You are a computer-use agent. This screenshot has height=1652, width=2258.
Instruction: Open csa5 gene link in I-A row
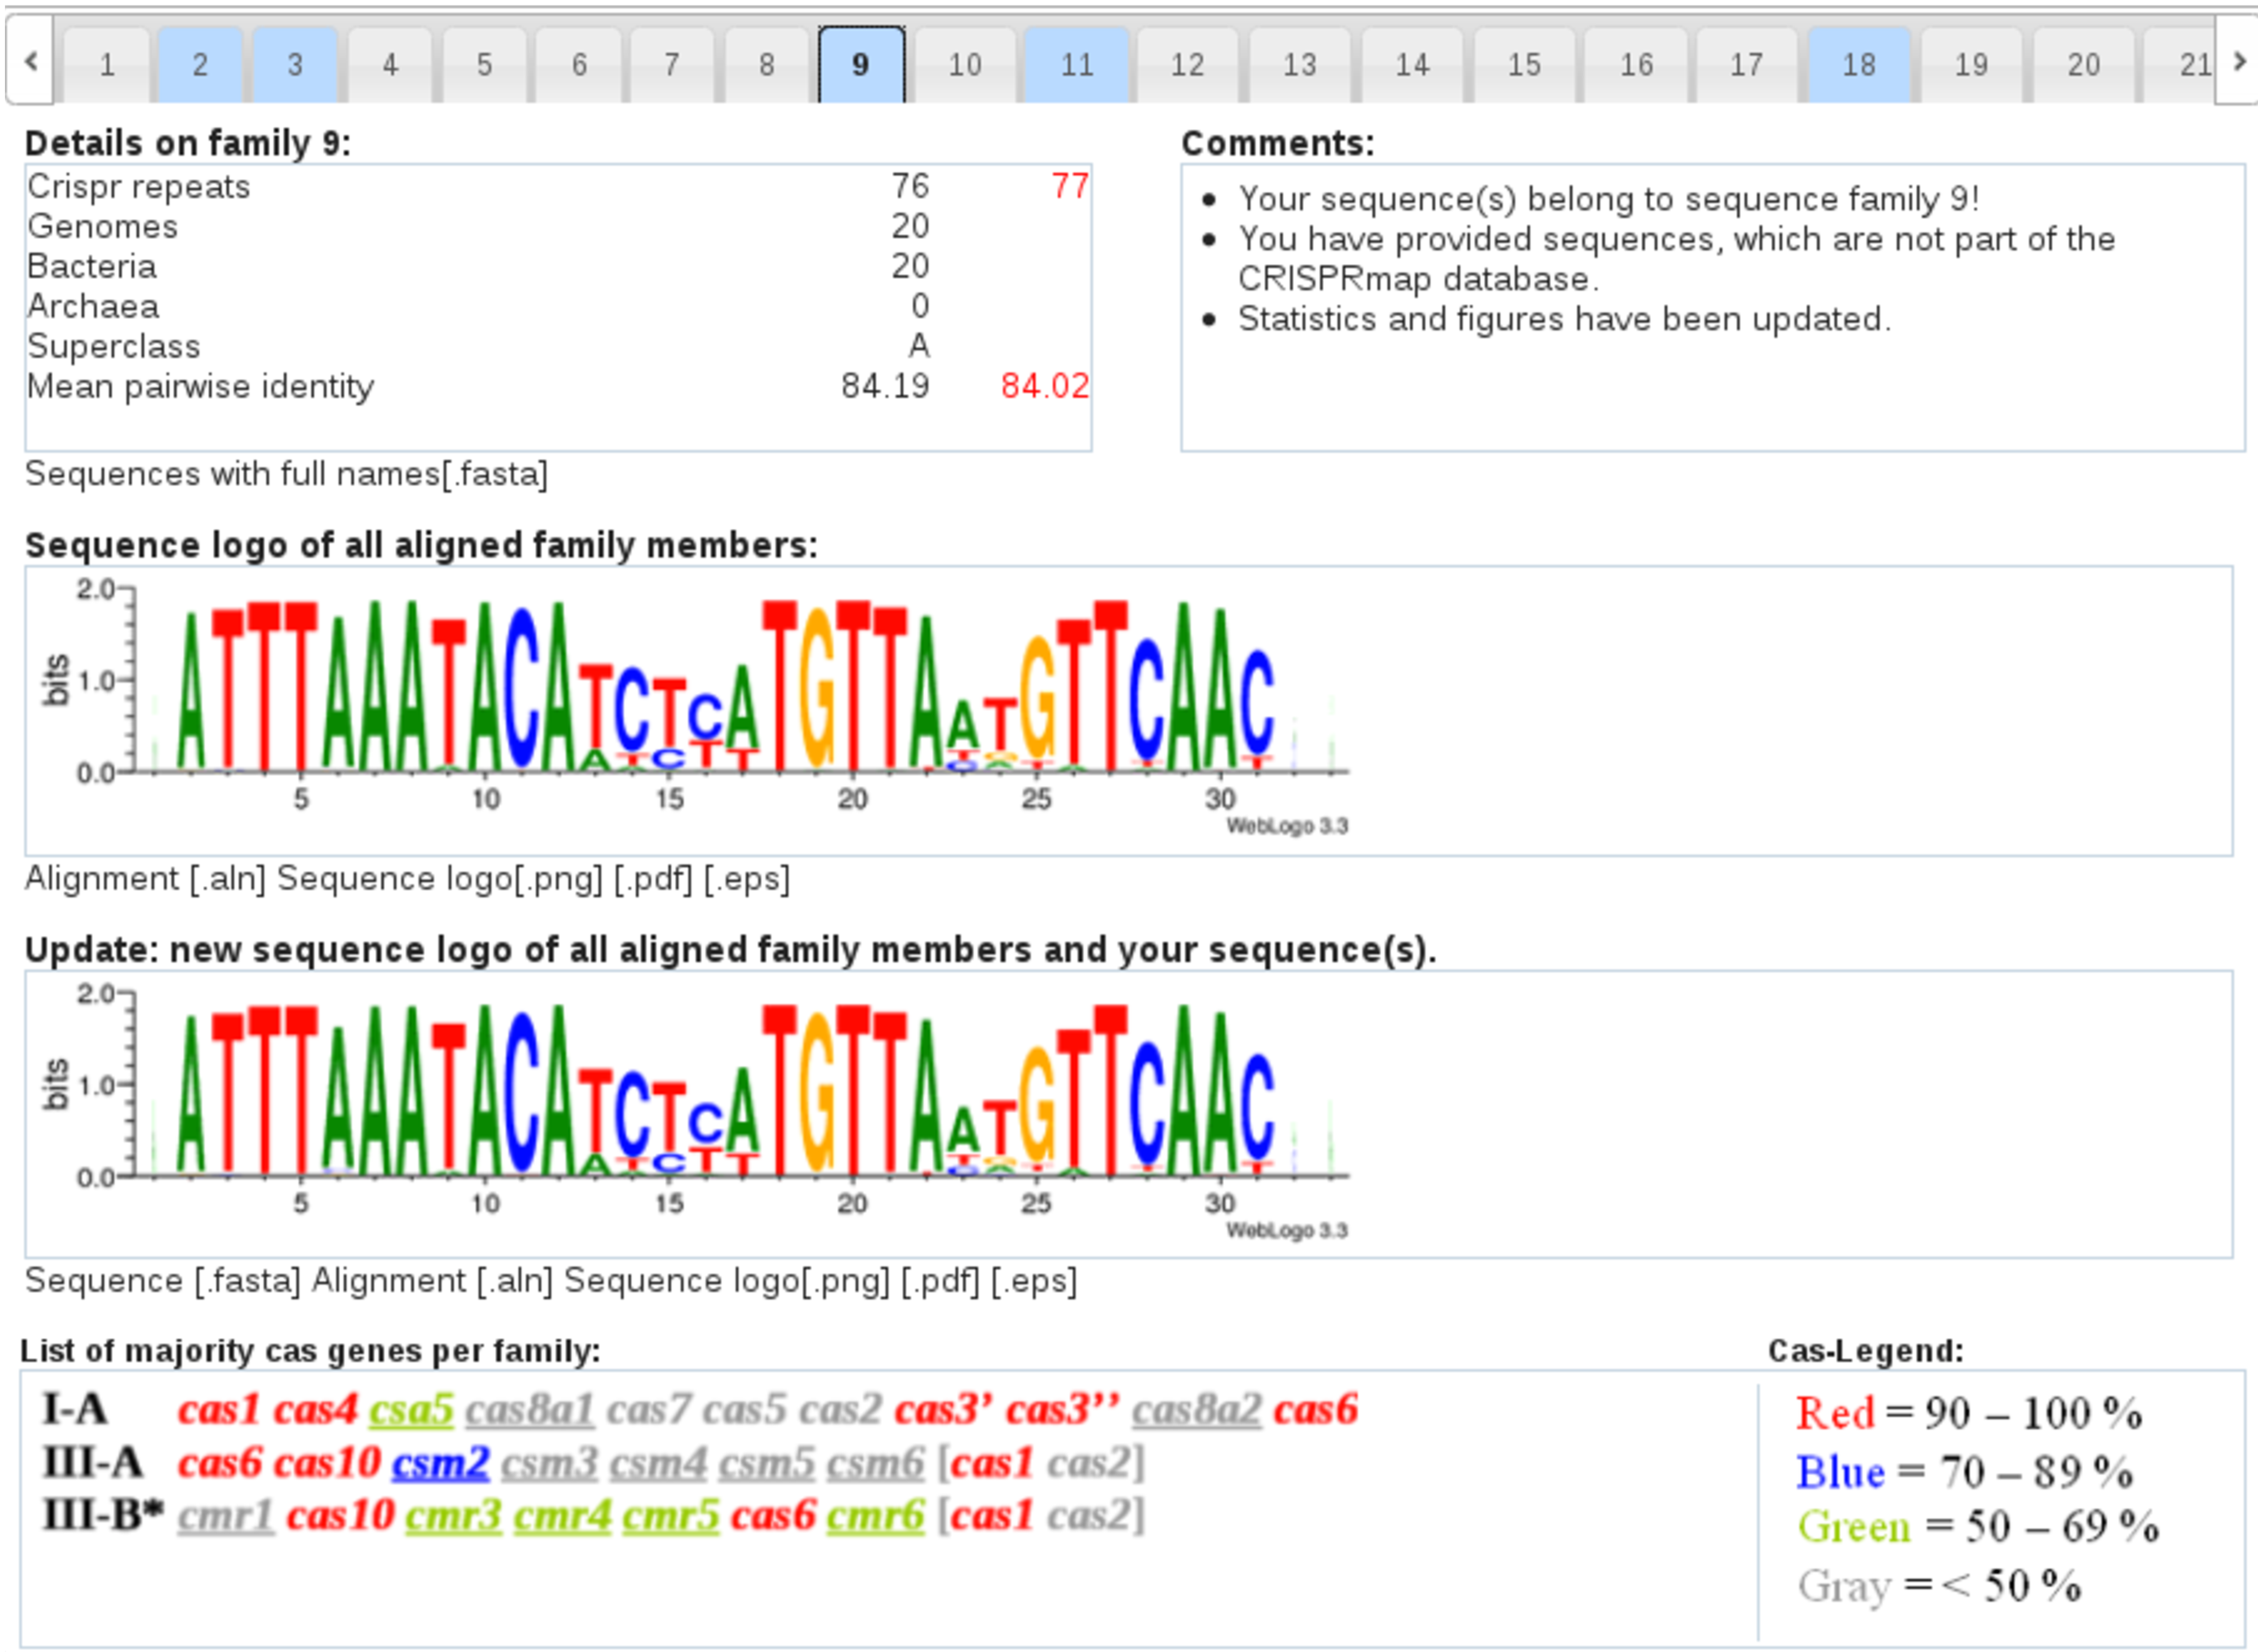[411, 1410]
